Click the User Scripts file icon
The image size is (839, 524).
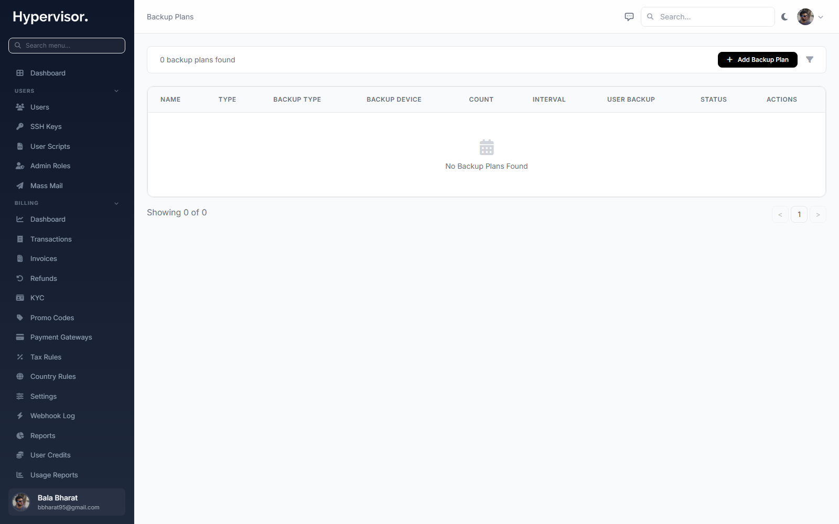tap(20, 146)
